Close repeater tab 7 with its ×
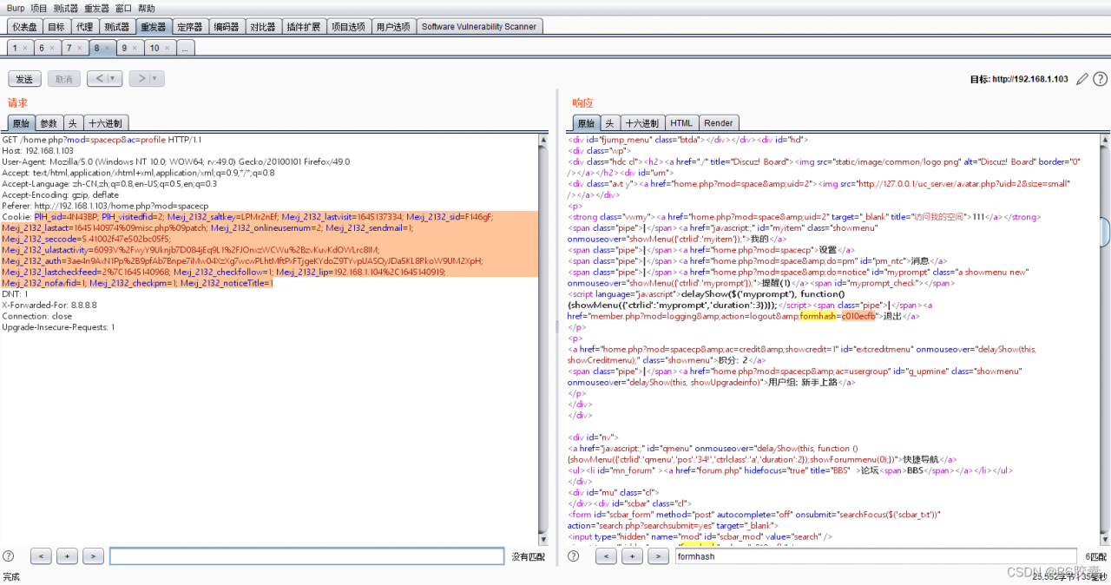This screenshot has height=585, width=1111. [x=80, y=49]
